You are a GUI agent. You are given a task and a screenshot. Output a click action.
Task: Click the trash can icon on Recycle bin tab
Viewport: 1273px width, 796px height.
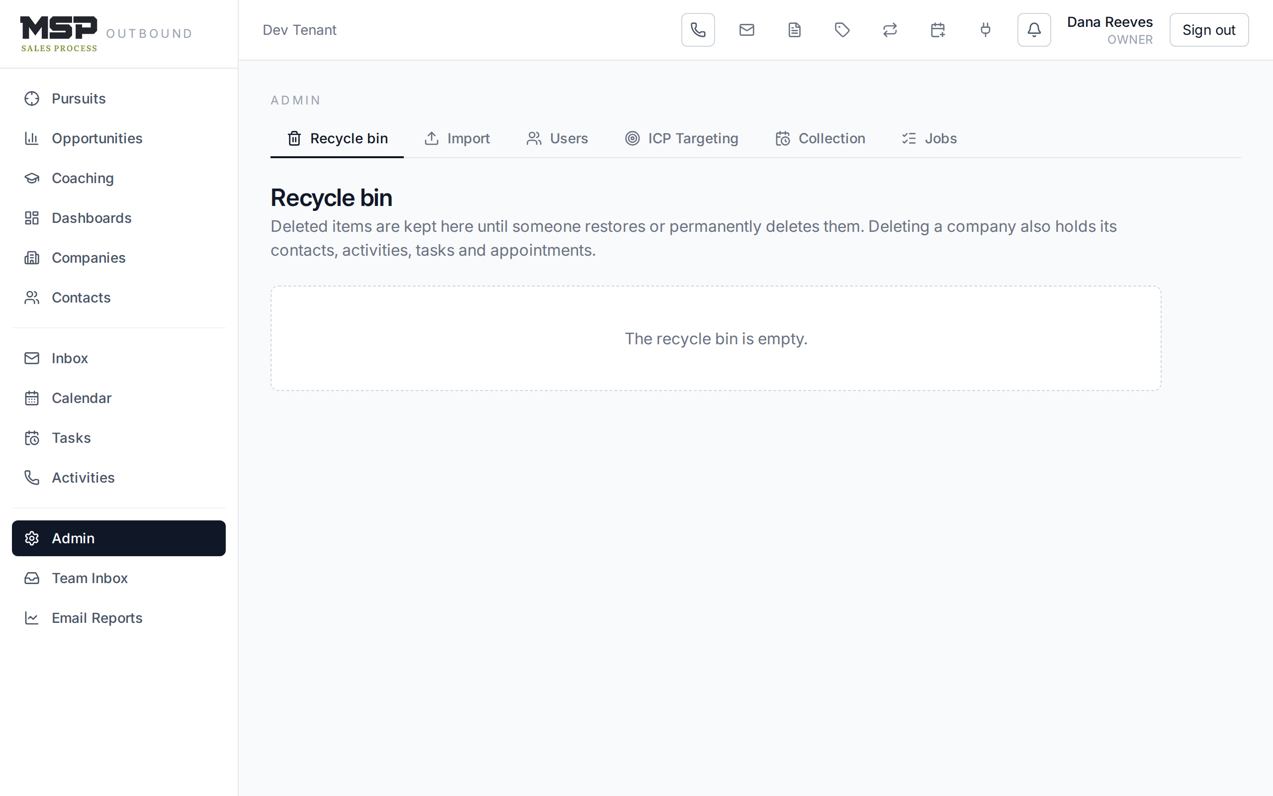(294, 138)
